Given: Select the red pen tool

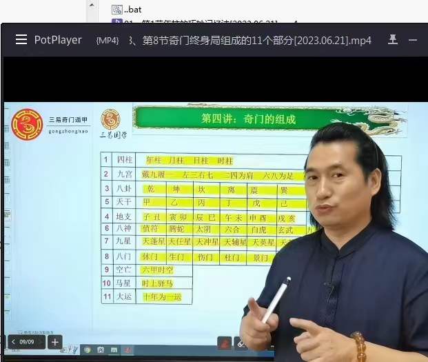Looking at the screenshot, I should click(224, 342).
